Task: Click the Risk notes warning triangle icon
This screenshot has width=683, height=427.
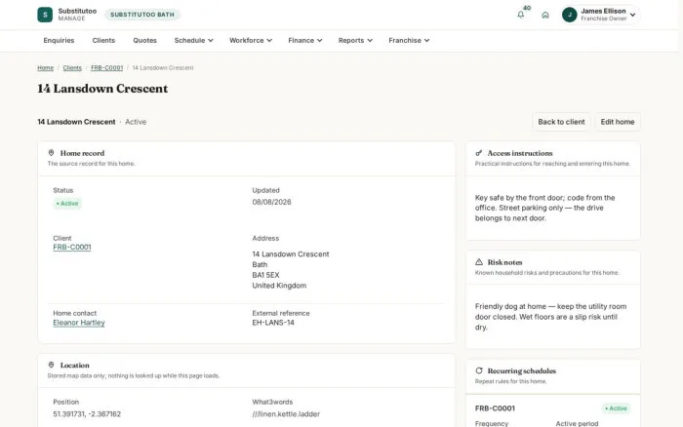Action: coord(479,262)
